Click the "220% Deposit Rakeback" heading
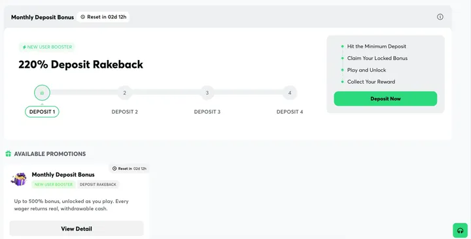 pos(81,65)
